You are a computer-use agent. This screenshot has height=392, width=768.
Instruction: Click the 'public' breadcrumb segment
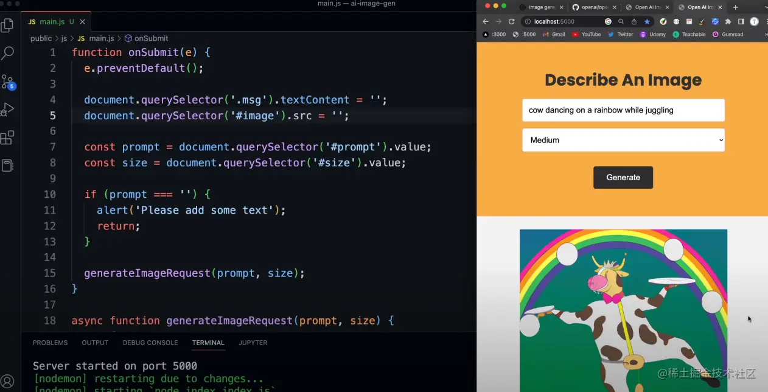click(41, 38)
